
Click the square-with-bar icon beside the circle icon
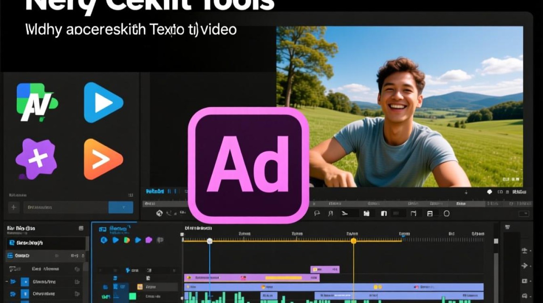pyautogui.click(x=430, y=213)
